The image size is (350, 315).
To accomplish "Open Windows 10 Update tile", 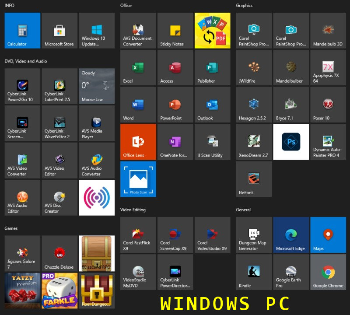I will (97, 30).
